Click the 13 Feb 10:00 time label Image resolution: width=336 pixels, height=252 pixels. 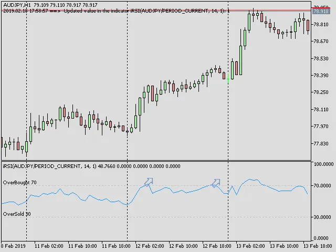coord(285,246)
